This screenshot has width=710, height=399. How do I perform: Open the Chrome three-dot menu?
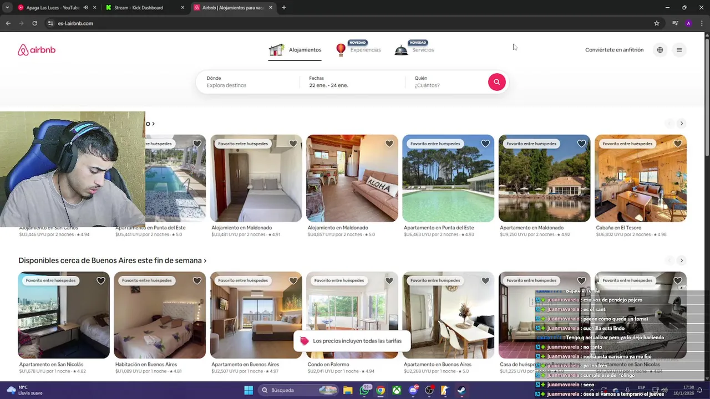[x=702, y=23]
